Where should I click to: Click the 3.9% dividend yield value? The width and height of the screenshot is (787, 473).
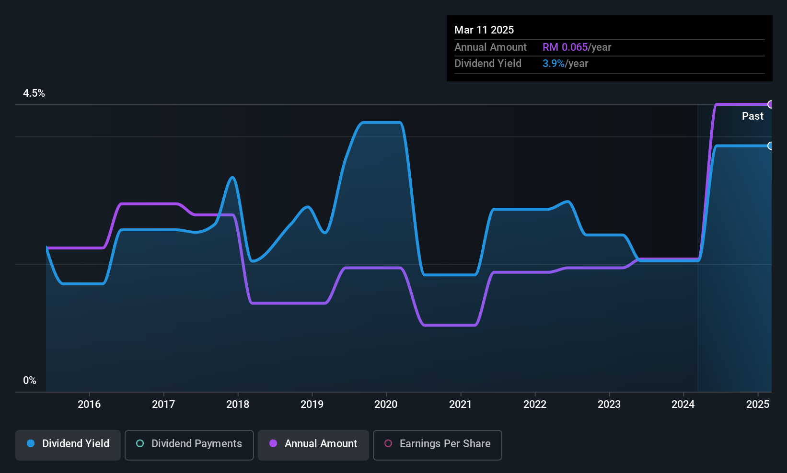pyautogui.click(x=554, y=64)
